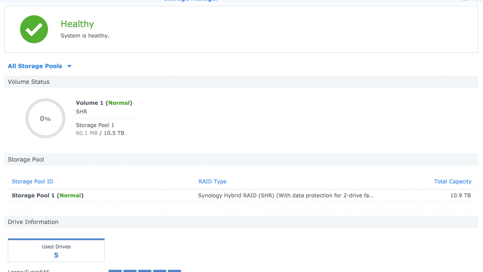Image resolution: width=483 pixels, height=272 pixels.
Task: Sort by the Storage Pool ID column
Action: pos(32,181)
